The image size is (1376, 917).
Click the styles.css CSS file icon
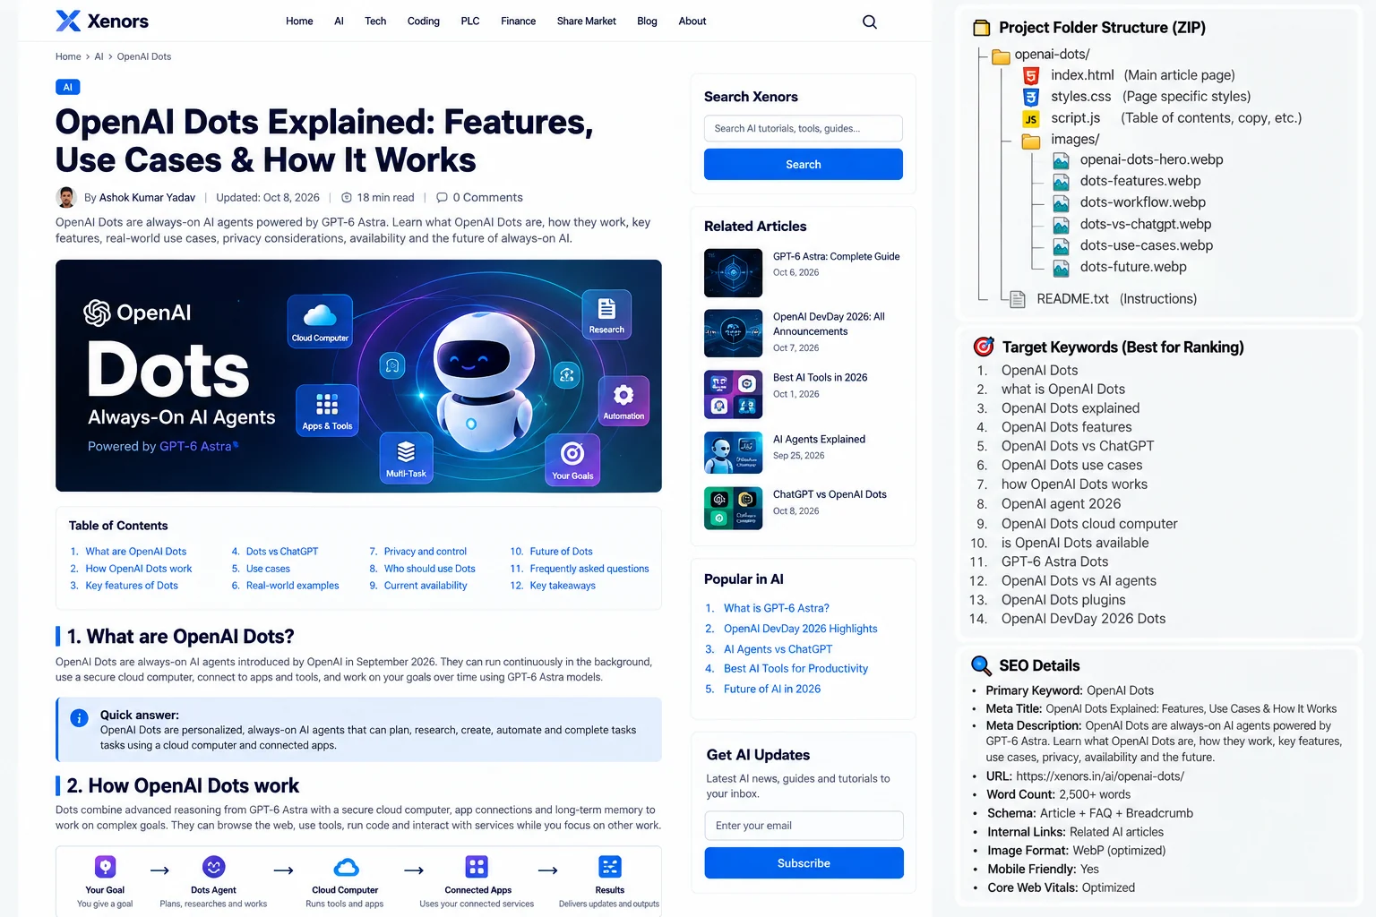tap(1031, 97)
